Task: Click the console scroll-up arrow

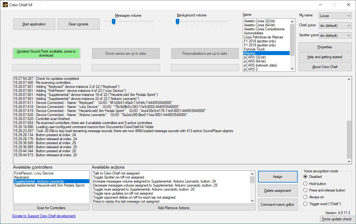Action: pos(349,79)
